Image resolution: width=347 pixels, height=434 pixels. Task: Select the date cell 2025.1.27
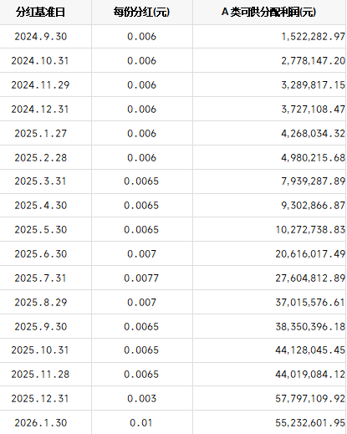point(41,134)
